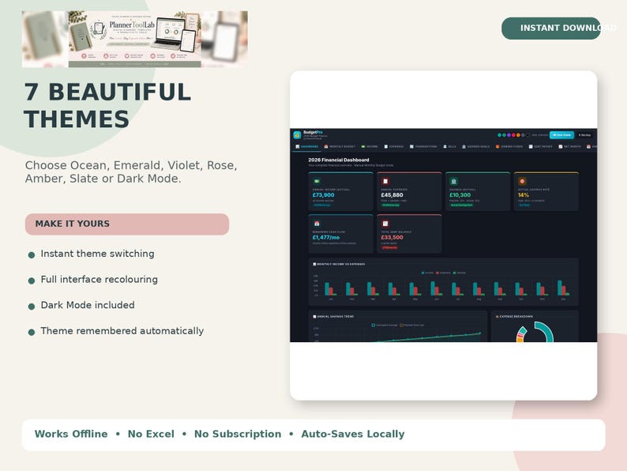Image resolution: width=627 pixels, height=471 pixels.
Task: Switch to the Monthly Budget tab
Action: [340, 146]
